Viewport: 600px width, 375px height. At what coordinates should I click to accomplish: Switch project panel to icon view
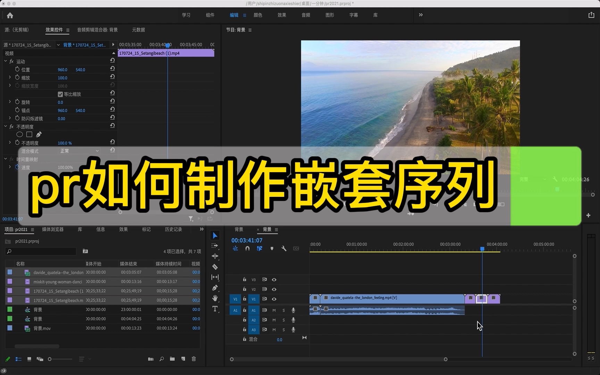(29, 359)
